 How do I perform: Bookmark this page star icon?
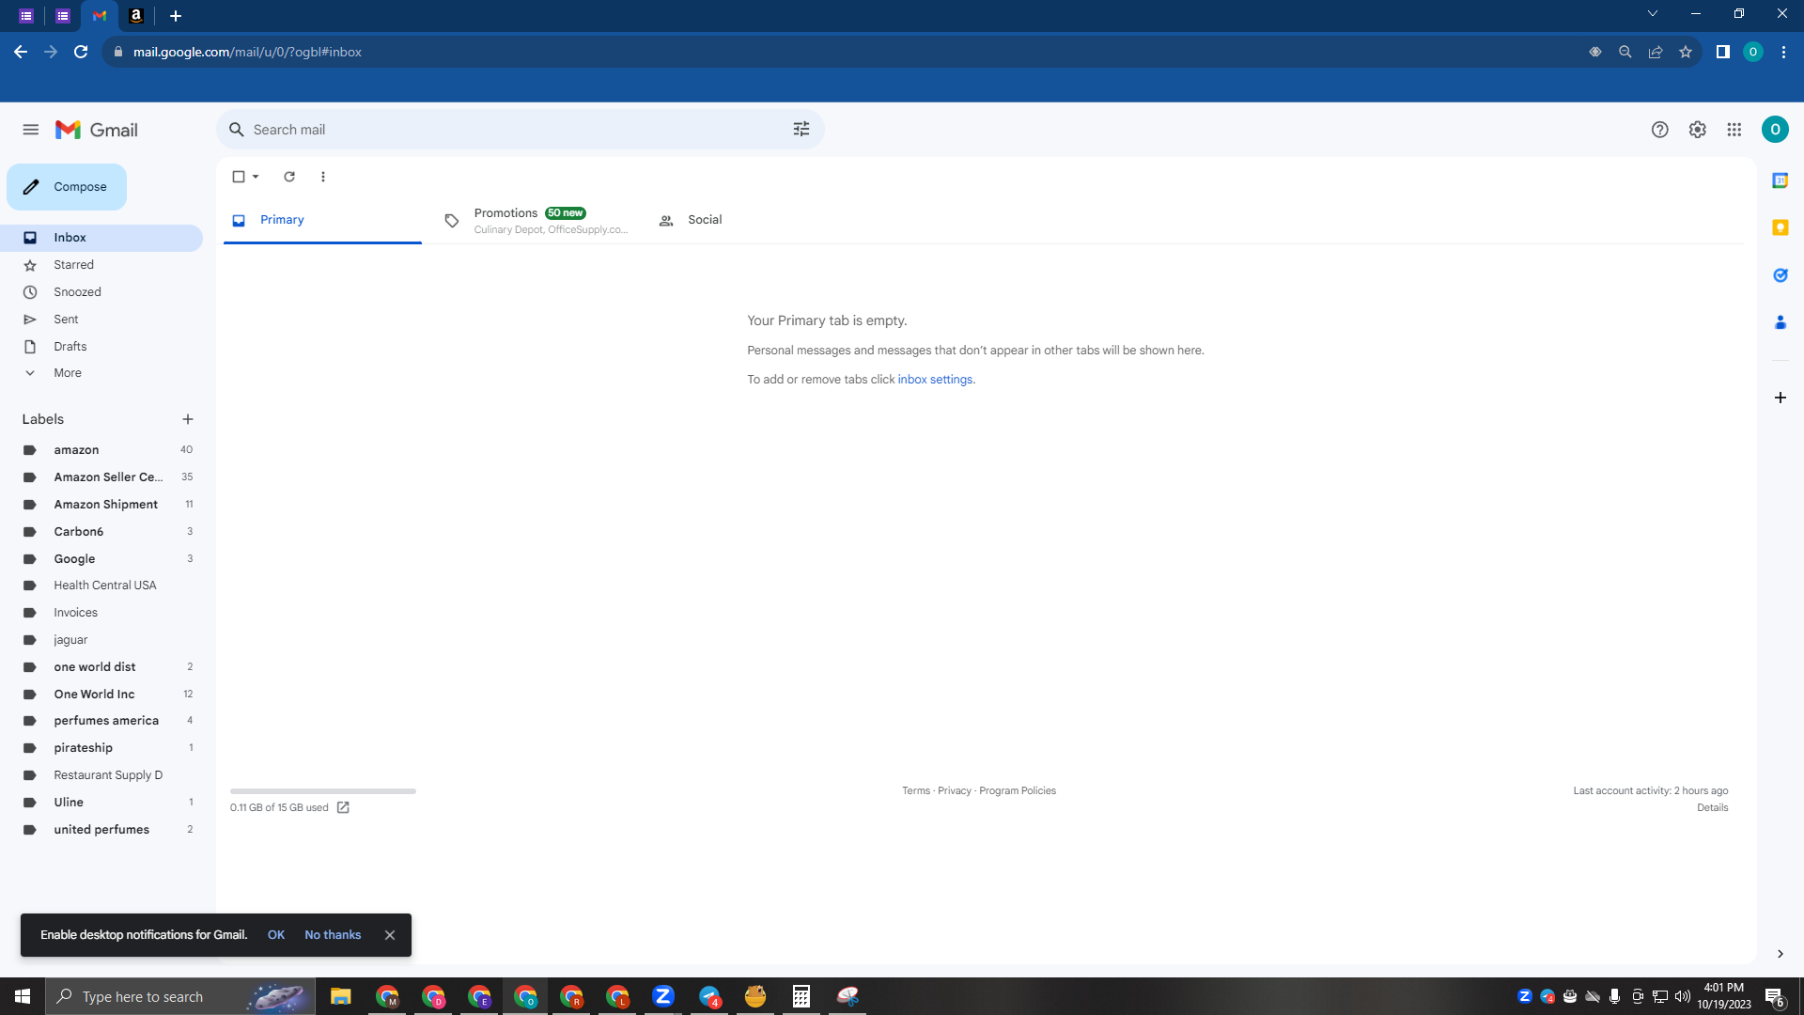click(x=1686, y=52)
